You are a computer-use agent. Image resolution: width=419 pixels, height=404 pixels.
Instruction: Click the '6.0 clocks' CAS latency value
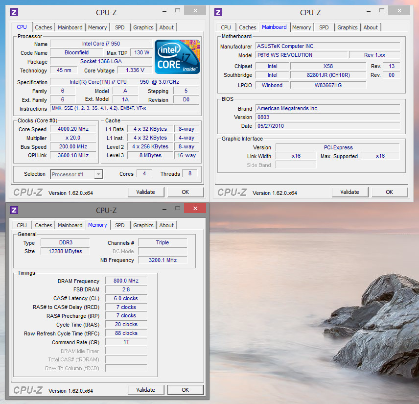click(126, 298)
